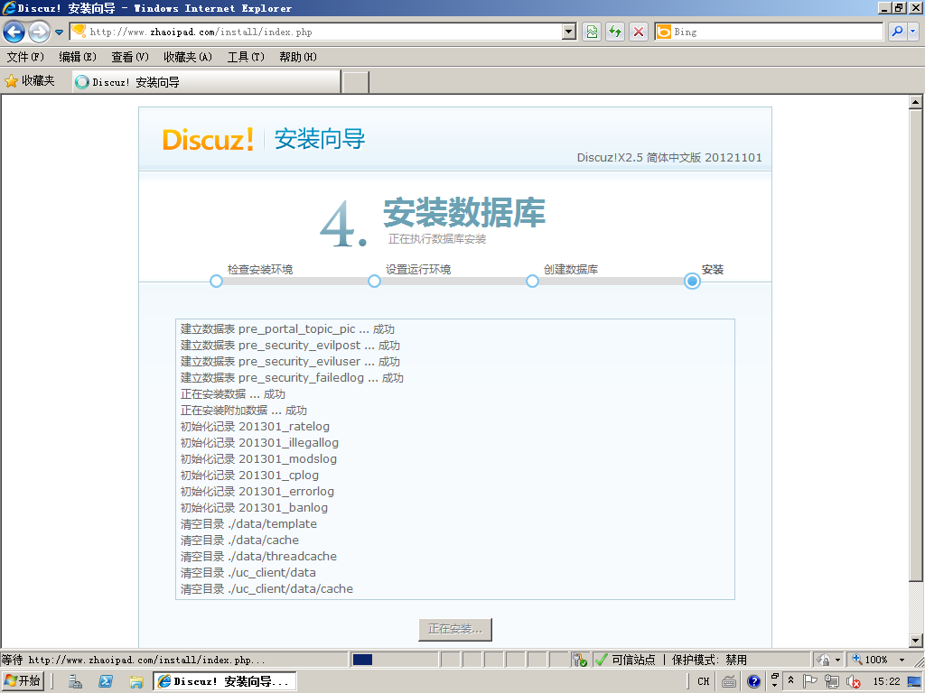Click the Discuz! logo in header

(208, 140)
